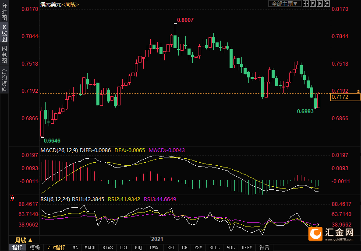Click the 0.6993 low price label
The height and width of the screenshot is (251, 361).
[x=305, y=112]
